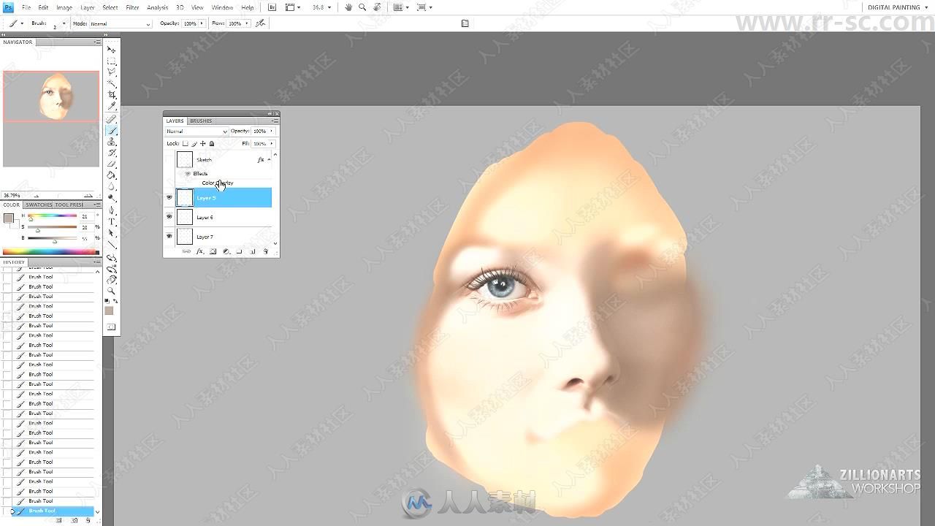
Task: Select the Type tool
Action: point(112,221)
